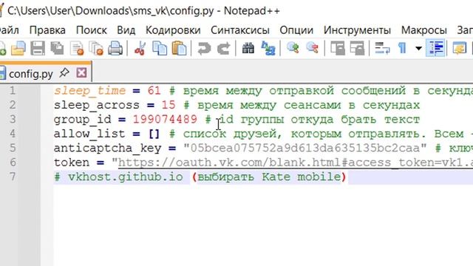Click the Close document toolbar icon
This screenshot has width=473, height=266.
(x=77, y=48)
